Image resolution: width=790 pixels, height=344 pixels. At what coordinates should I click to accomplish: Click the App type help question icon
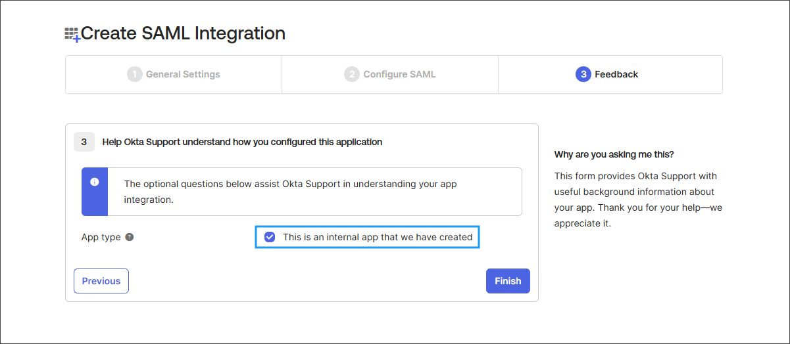click(x=130, y=237)
